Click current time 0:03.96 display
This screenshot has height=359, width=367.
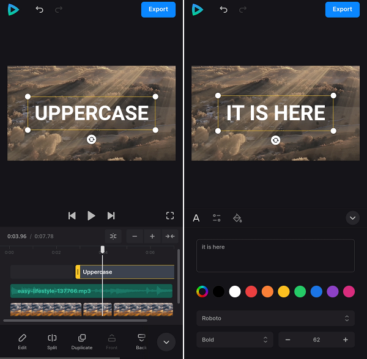coord(17,236)
